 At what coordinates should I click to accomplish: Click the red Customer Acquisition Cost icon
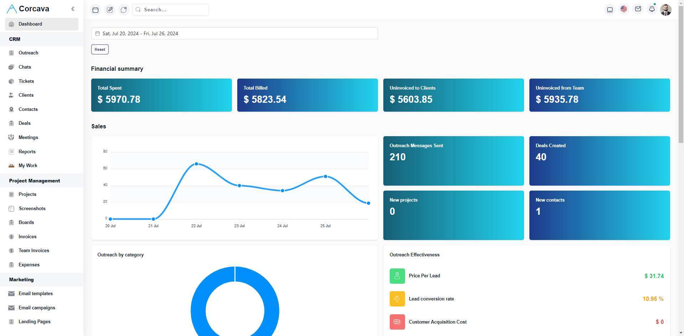click(397, 322)
